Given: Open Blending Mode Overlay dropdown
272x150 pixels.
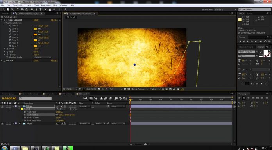Looking at the screenshot, I should pos(42,57).
